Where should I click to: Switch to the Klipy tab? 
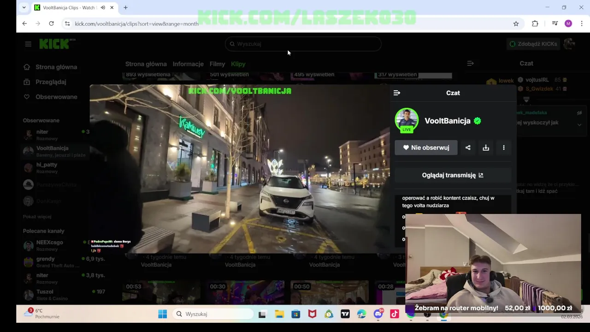click(x=238, y=64)
